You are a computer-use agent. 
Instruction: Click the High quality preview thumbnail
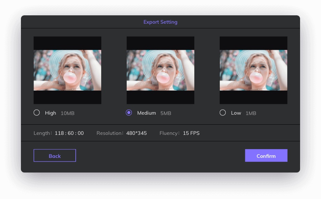pyautogui.click(x=67, y=70)
